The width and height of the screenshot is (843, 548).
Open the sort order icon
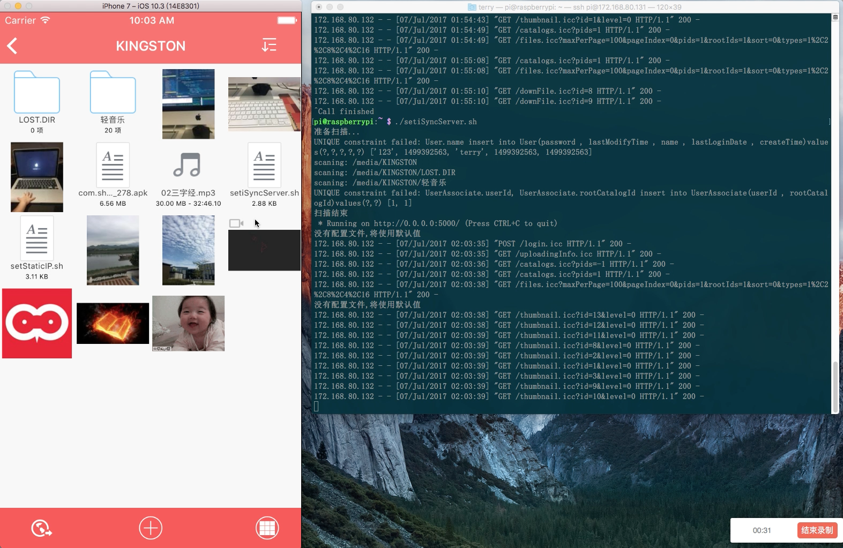tap(269, 45)
